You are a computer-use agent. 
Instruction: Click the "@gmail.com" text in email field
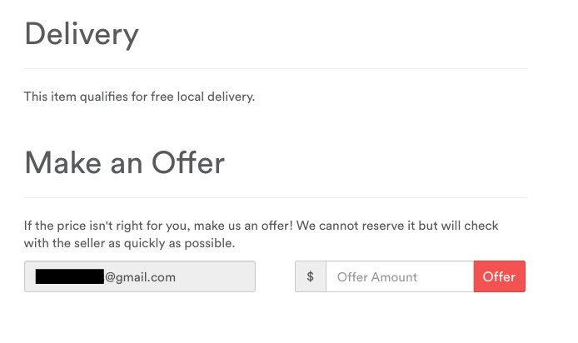click(140, 277)
